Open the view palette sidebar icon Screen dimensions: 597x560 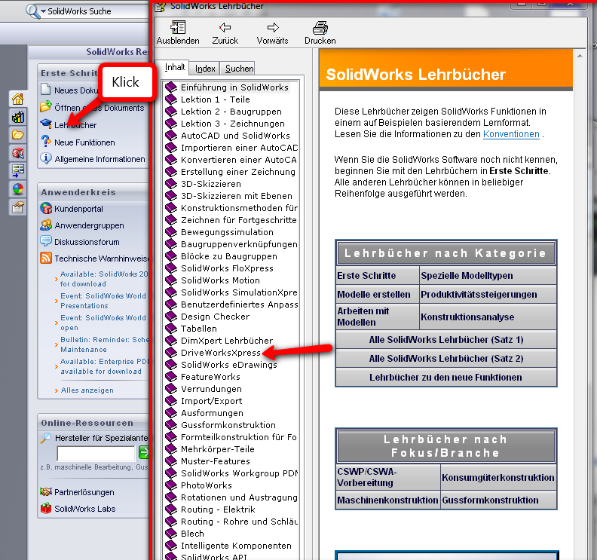click(17, 171)
